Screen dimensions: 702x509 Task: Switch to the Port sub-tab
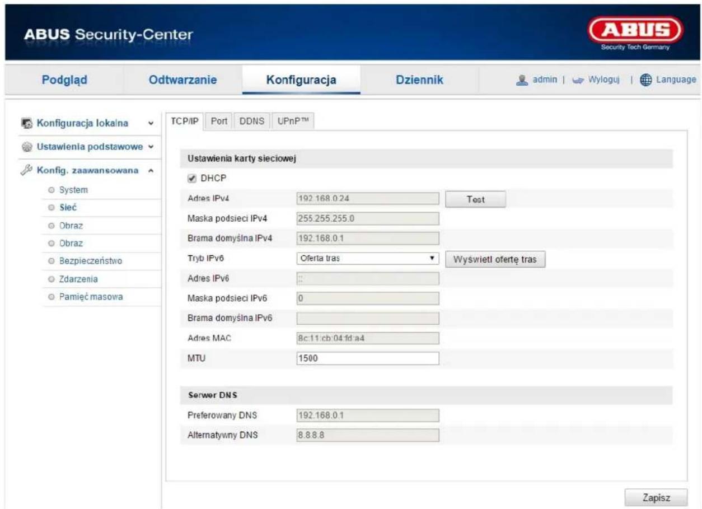(x=218, y=120)
